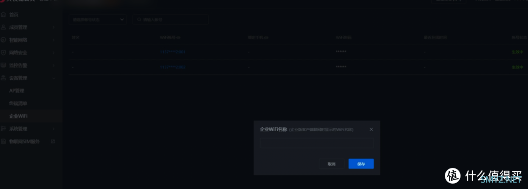Click the shield icon beside 网络安全
Screen dimensions: 528x189
click(x=3, y=53)
